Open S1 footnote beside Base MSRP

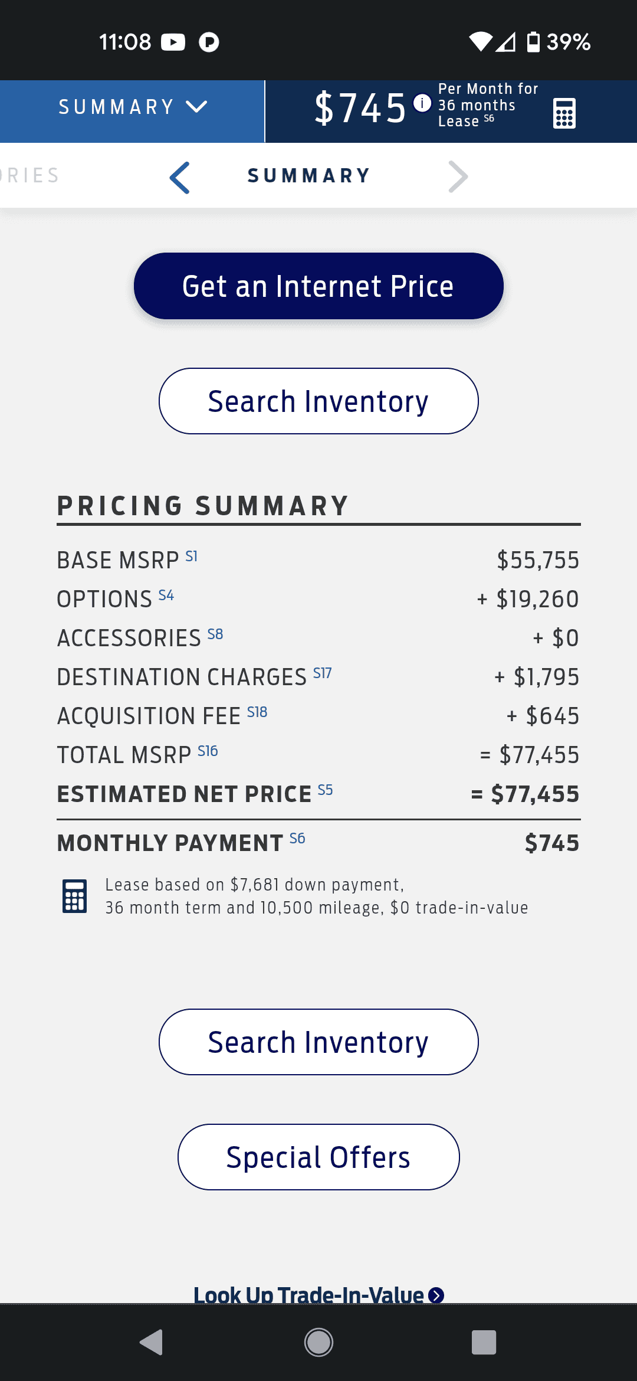pyautogui.click(x=192, y=556)
